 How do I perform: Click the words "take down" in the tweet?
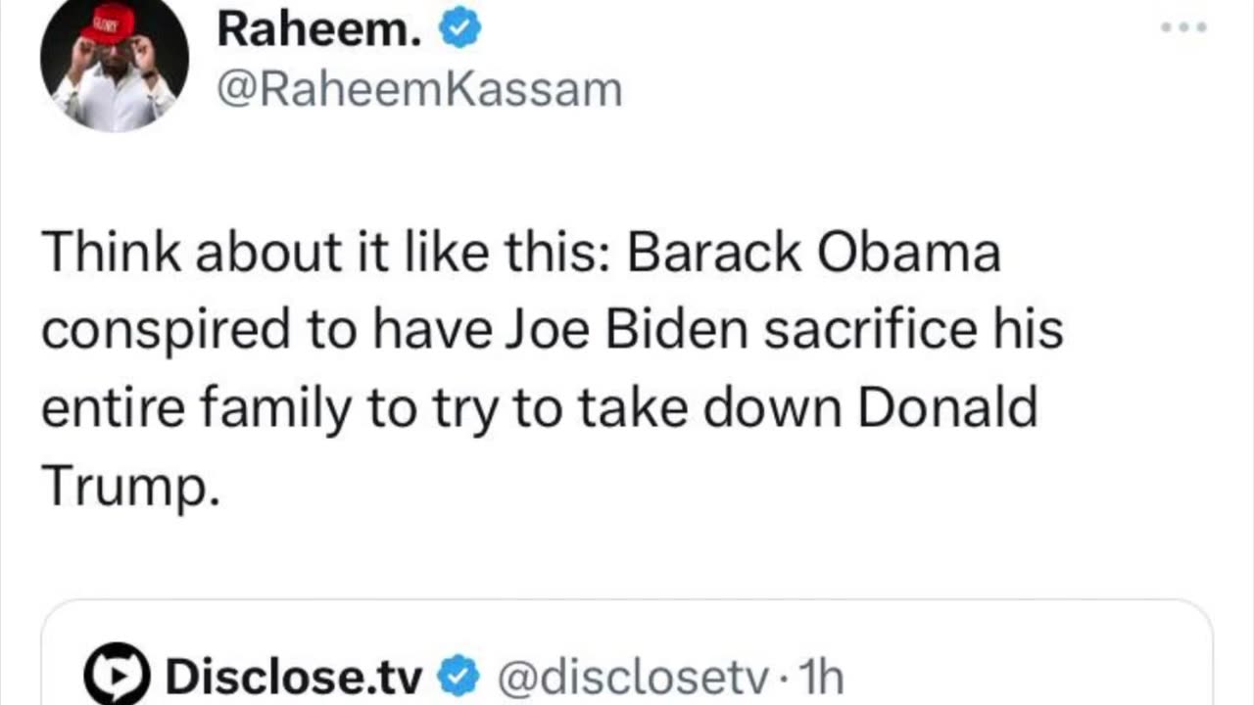(x=709, y=407)
